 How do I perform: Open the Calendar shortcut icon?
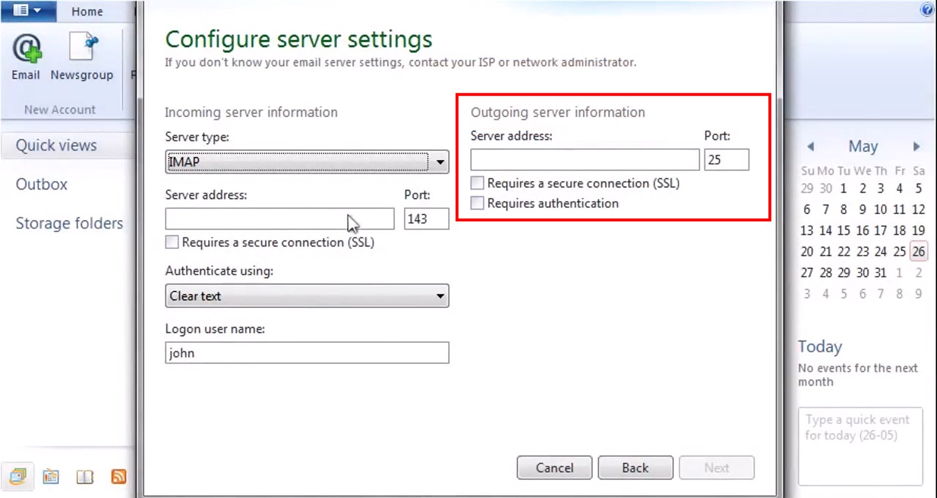(x=51, y=476)
